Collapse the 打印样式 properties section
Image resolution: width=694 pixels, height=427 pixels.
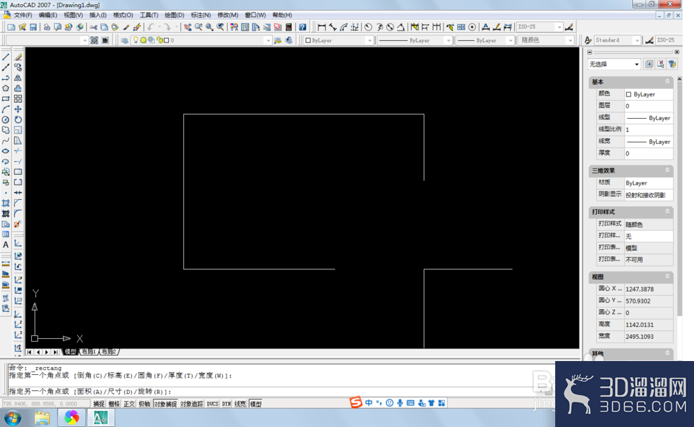[667, 212]
